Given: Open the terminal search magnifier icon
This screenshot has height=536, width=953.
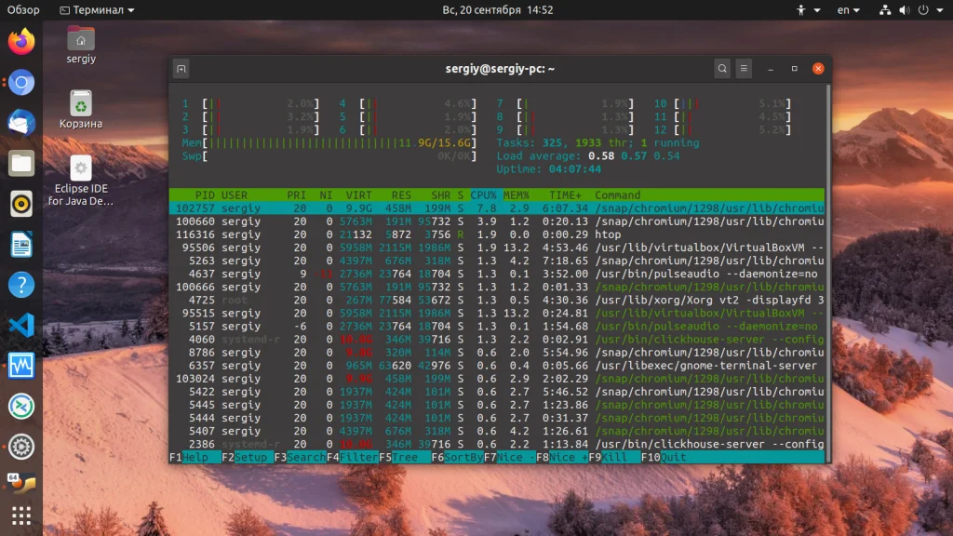Looking at the screenshot, I should [x=722, y=69].
